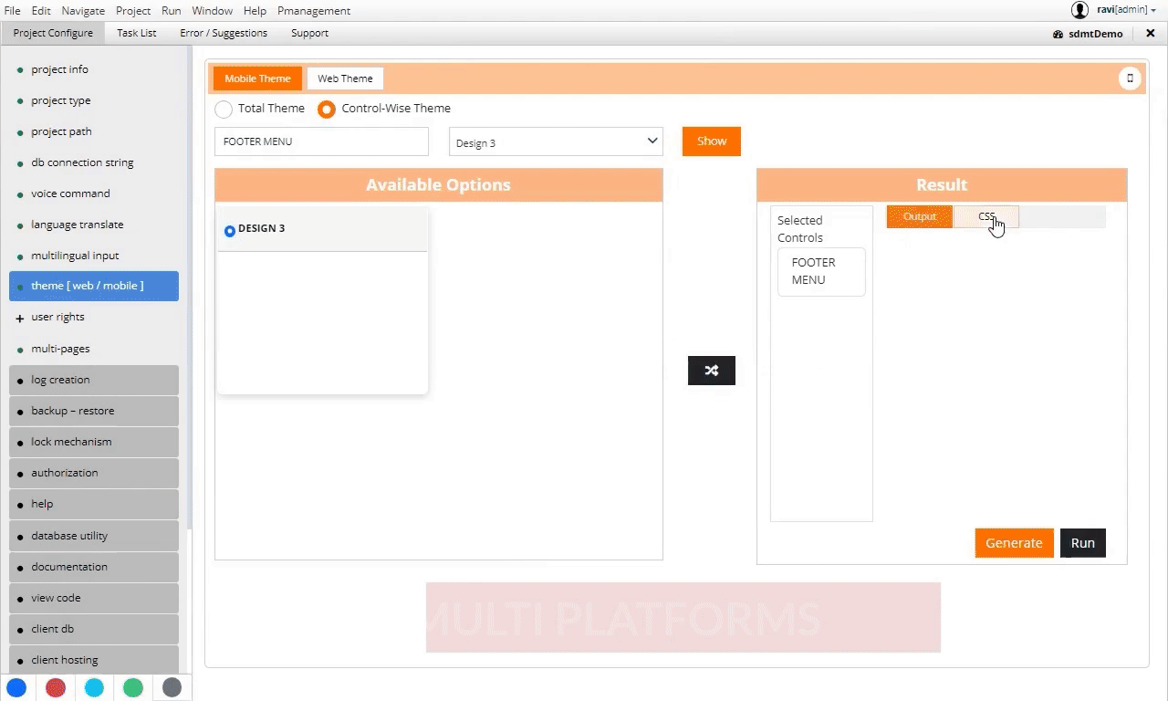Click the orange Show button

point(711,141)
